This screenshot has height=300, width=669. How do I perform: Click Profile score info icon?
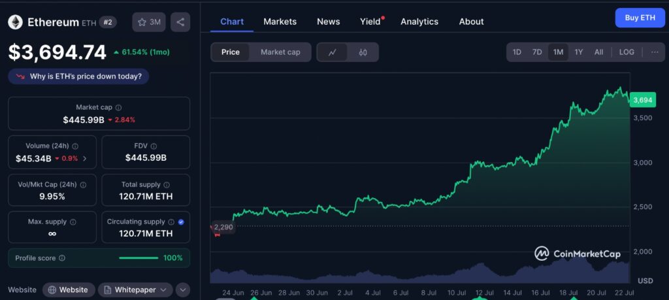coord(62,258)
